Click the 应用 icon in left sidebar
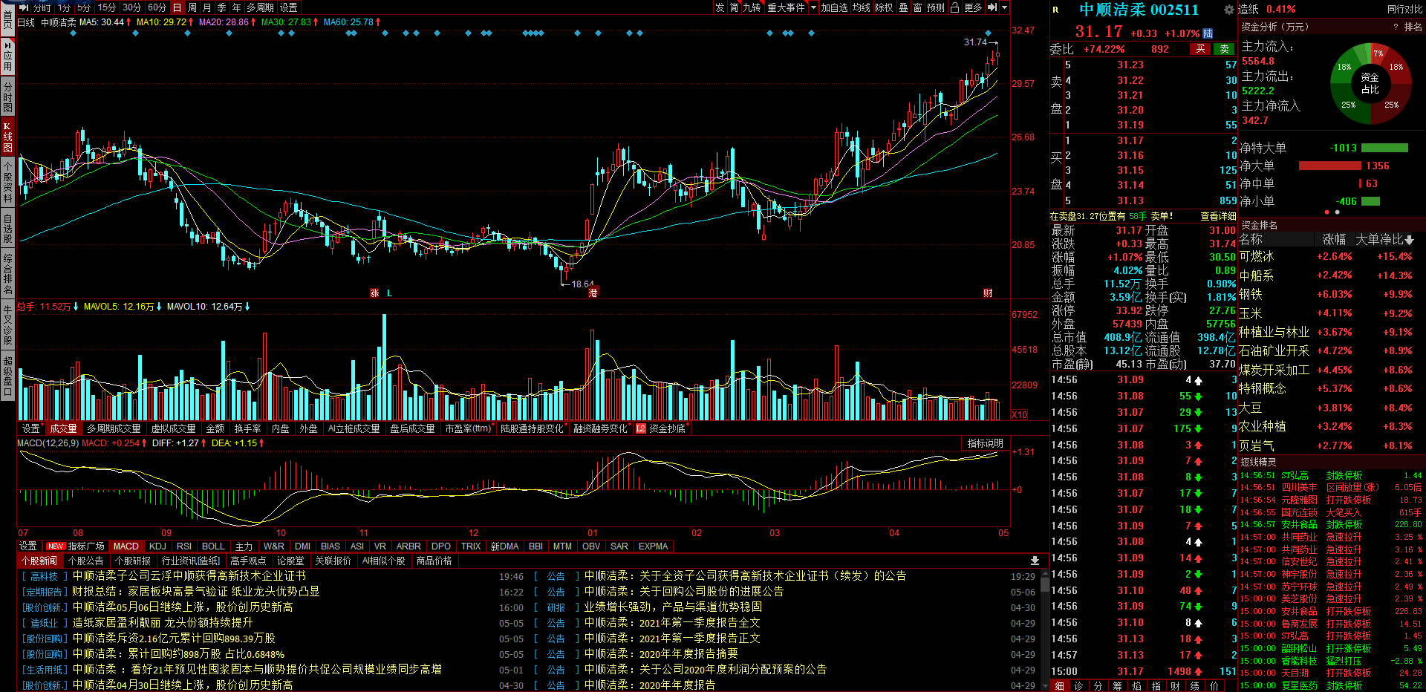The height and width of the screenshot is (692, 1426). click(x=7, y=56)
